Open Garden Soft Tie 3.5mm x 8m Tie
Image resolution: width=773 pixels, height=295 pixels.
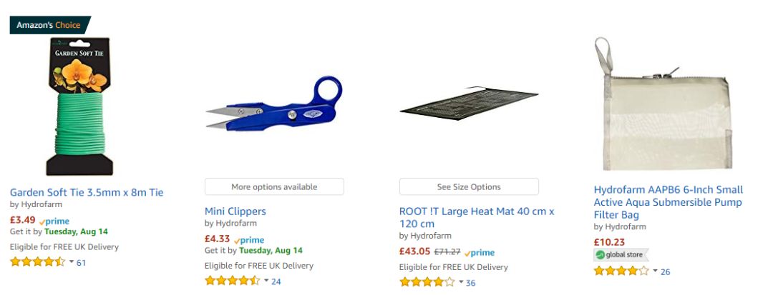click(x=87, y=192)
